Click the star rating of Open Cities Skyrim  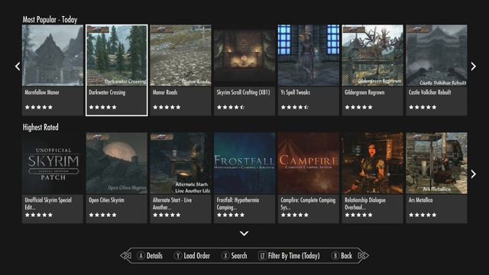(102, 215)
